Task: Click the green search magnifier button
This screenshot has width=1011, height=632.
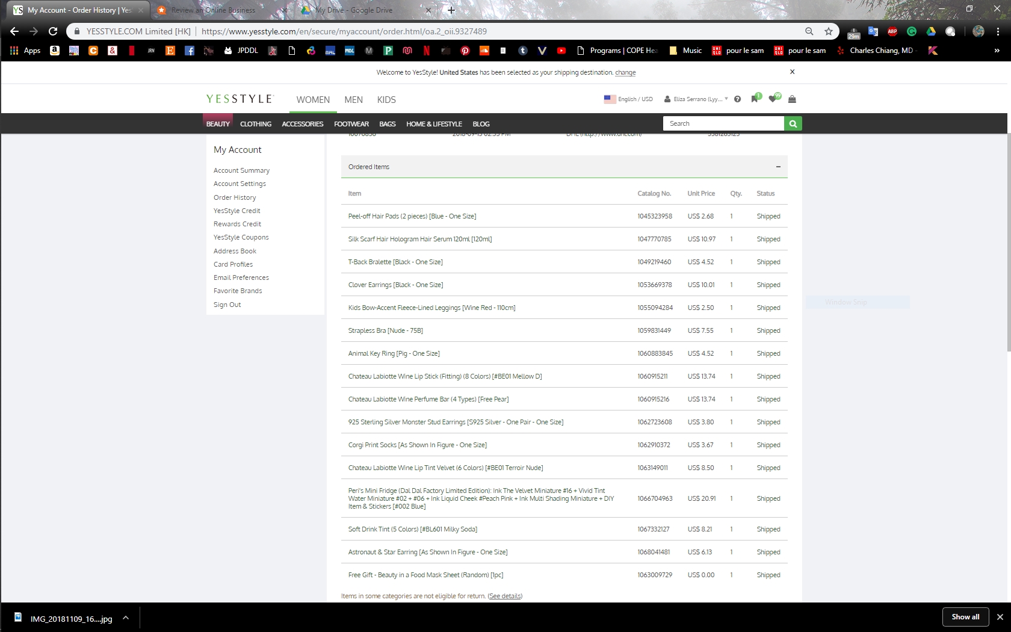Action: click(x=793, y=123)
